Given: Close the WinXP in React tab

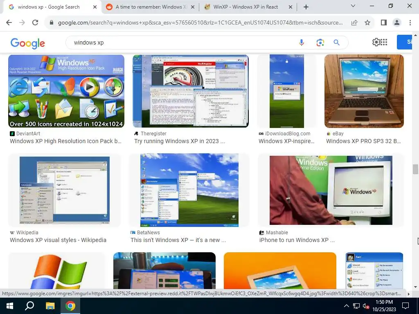Looking at the screenshot, I should (x=291, y=7).
